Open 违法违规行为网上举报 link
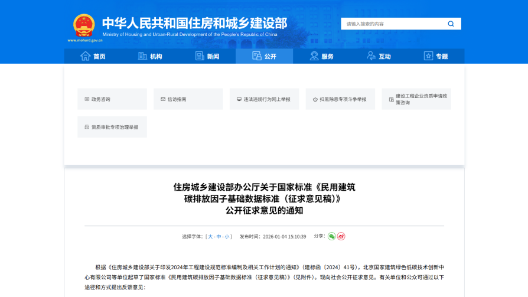 pos(264,99)
